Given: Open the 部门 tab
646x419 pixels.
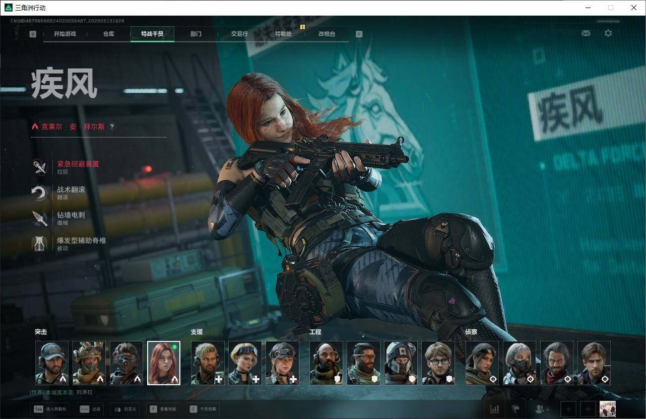Looking at the screenshot, I should pos(196,34).
